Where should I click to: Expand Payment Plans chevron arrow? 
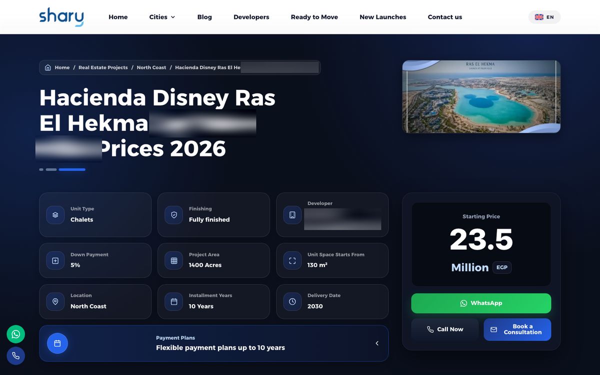pos(377,343)
